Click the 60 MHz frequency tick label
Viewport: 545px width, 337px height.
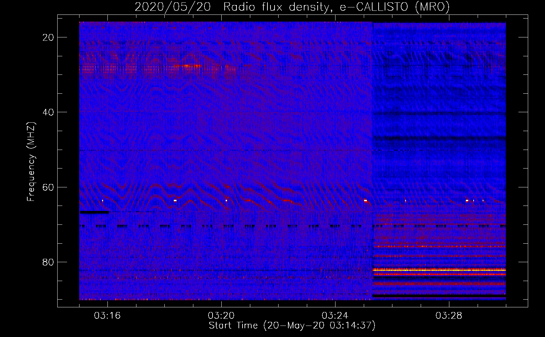[48, 187]
